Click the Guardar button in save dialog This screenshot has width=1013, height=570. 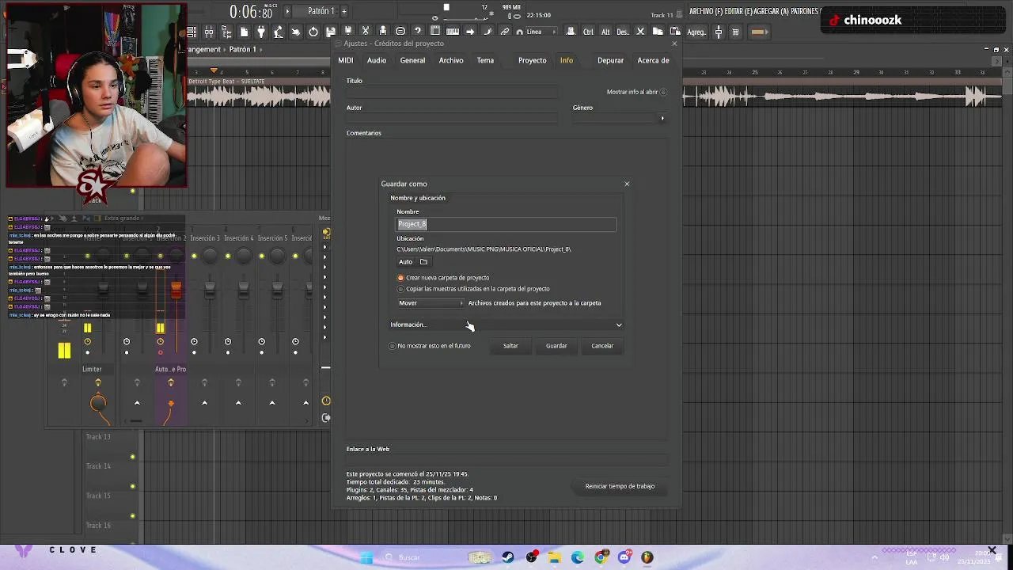tap(556, 346)
